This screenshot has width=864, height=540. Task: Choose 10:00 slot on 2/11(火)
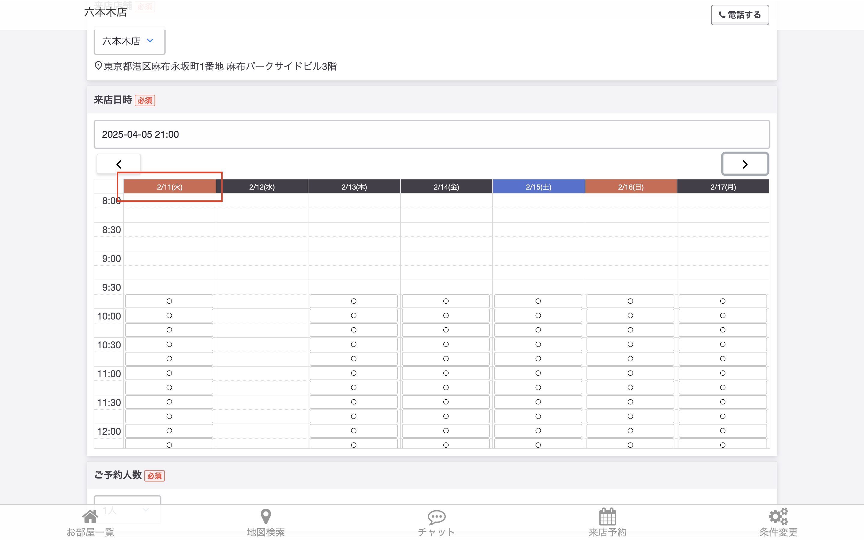(169, 316)
